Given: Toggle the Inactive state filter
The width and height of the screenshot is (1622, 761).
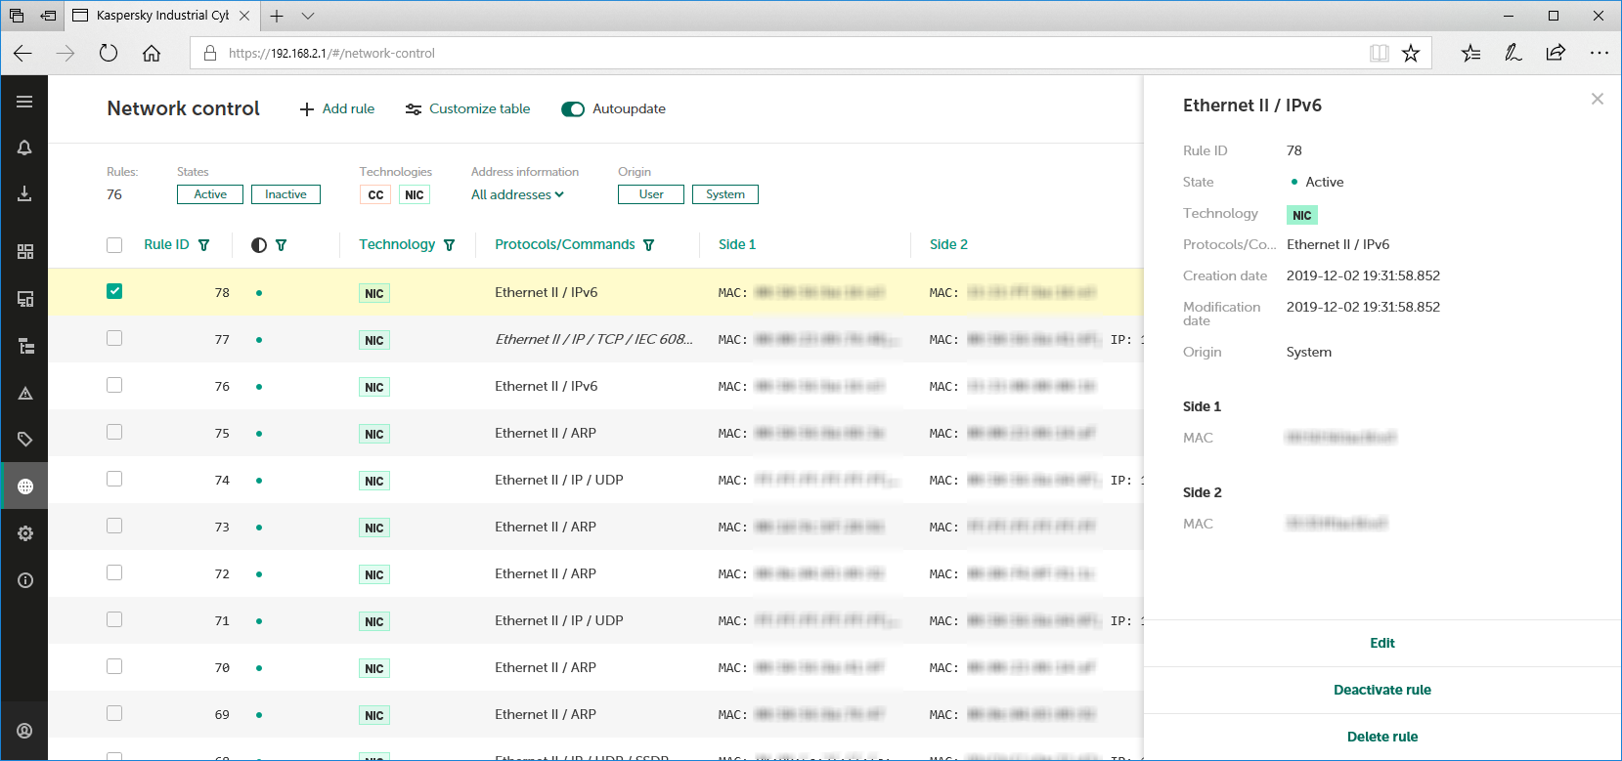Looking at the screenshot, I should (285, 194).
